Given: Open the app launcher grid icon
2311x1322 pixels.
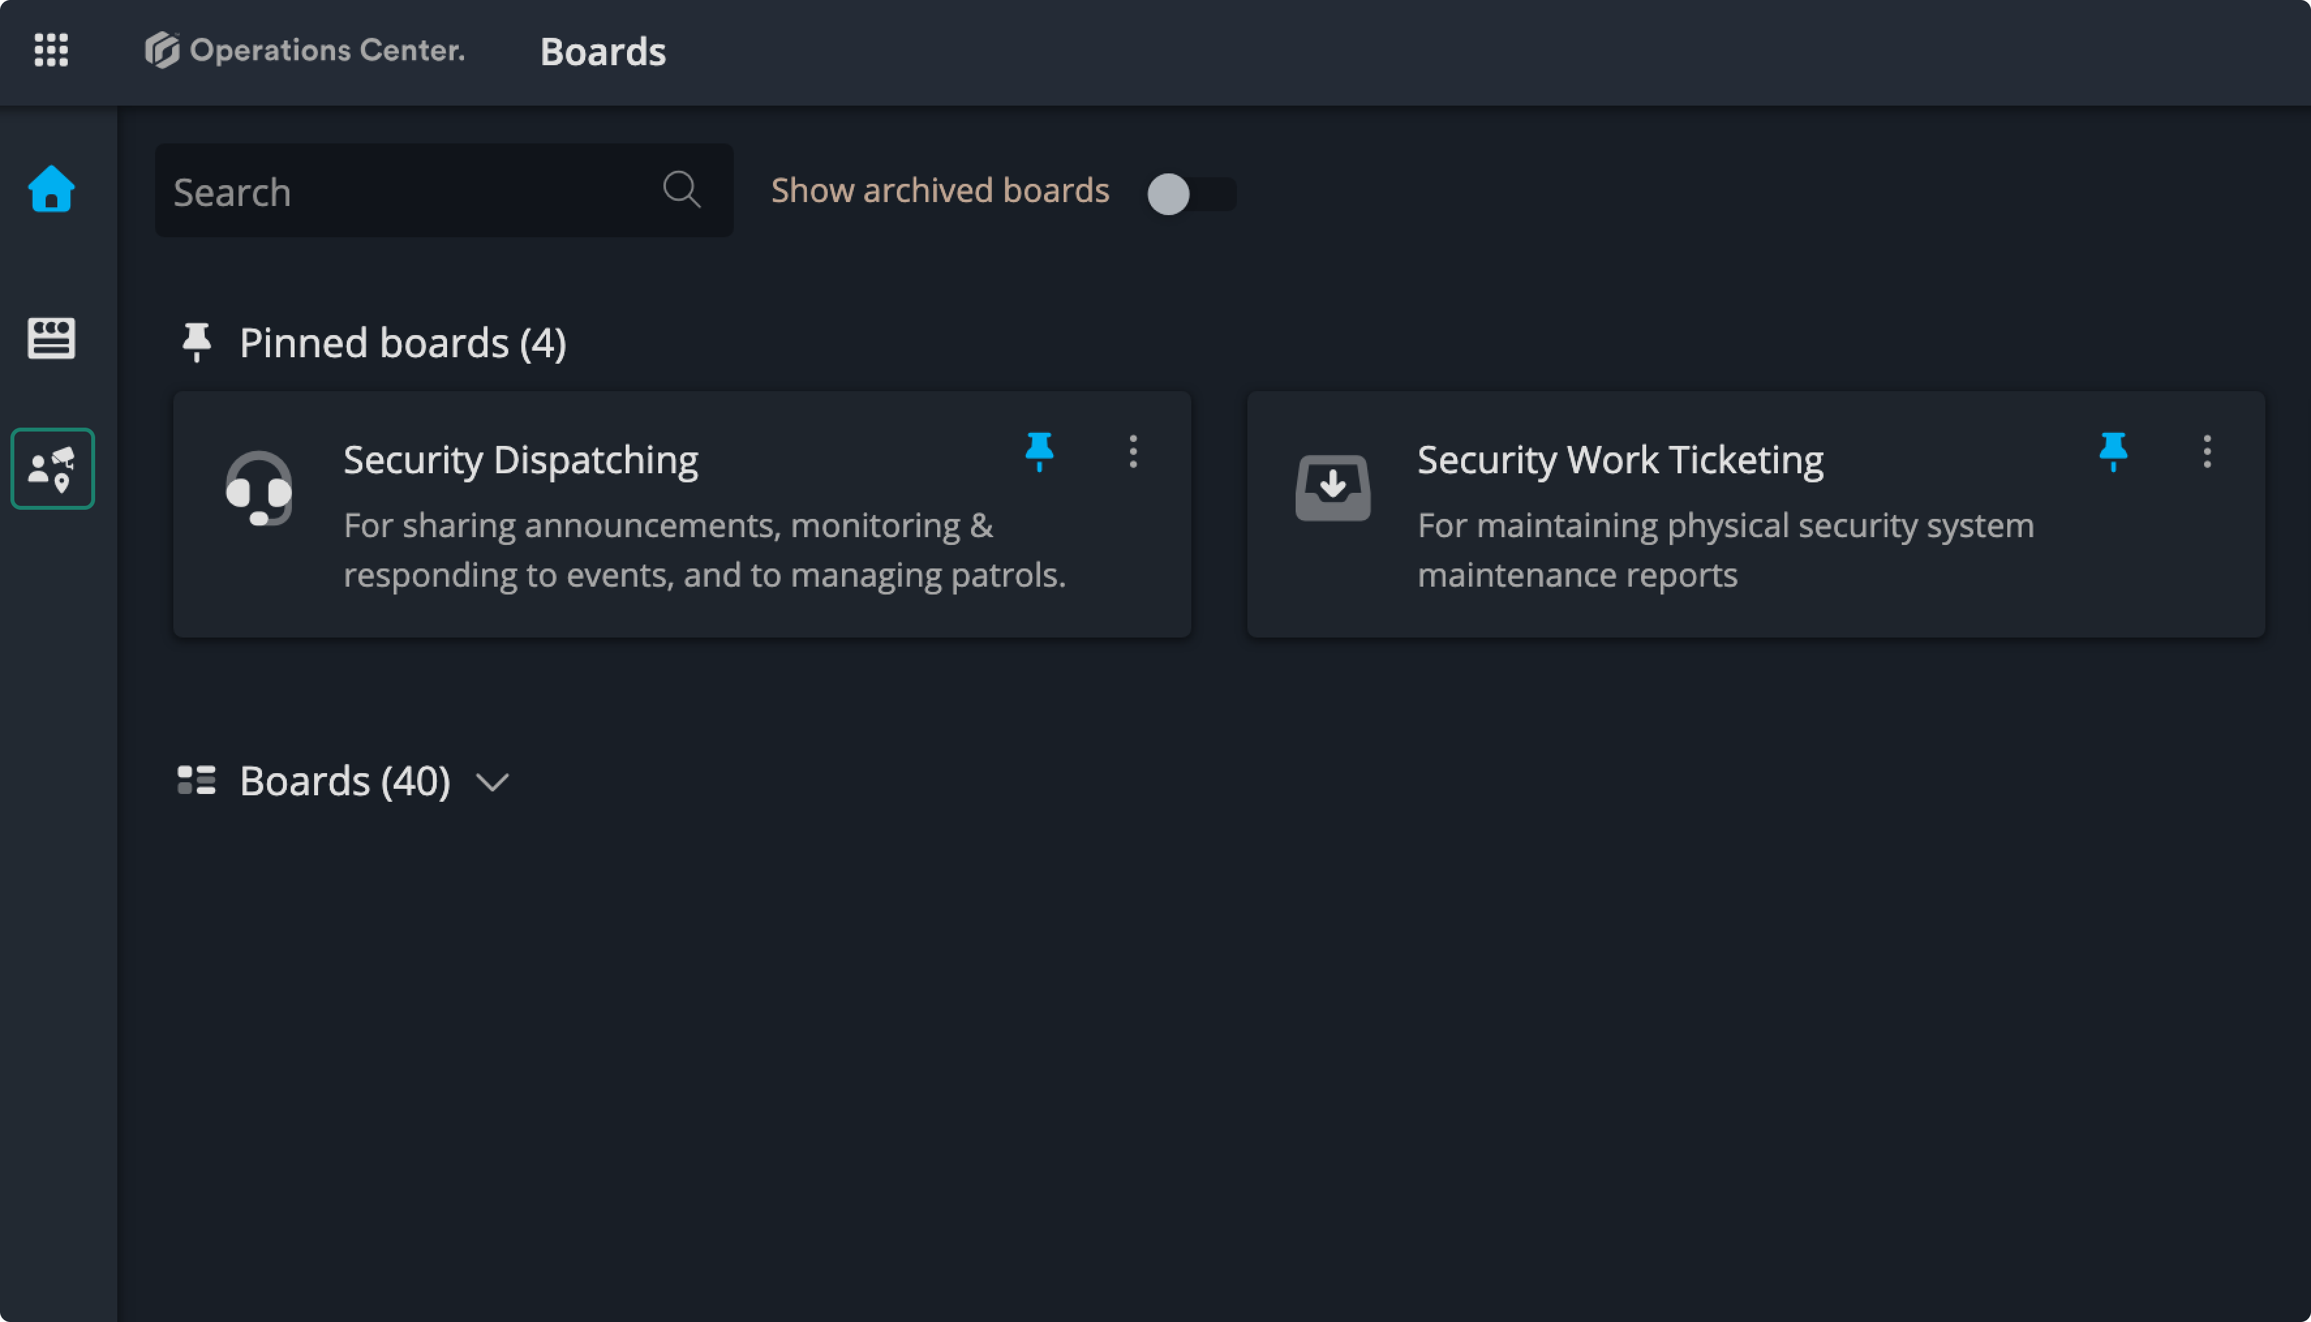Looking at the screenshot, I should point(51,50).
